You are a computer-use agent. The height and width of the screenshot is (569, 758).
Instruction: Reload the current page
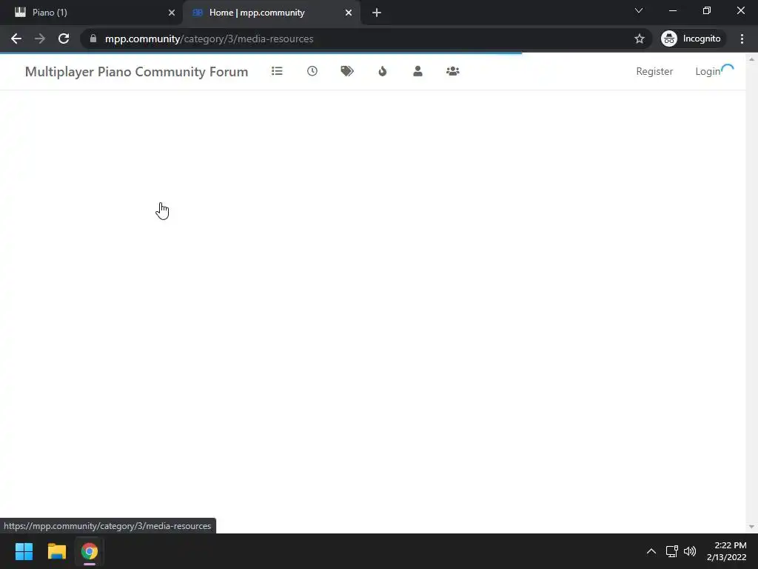[x=64, y=39]
